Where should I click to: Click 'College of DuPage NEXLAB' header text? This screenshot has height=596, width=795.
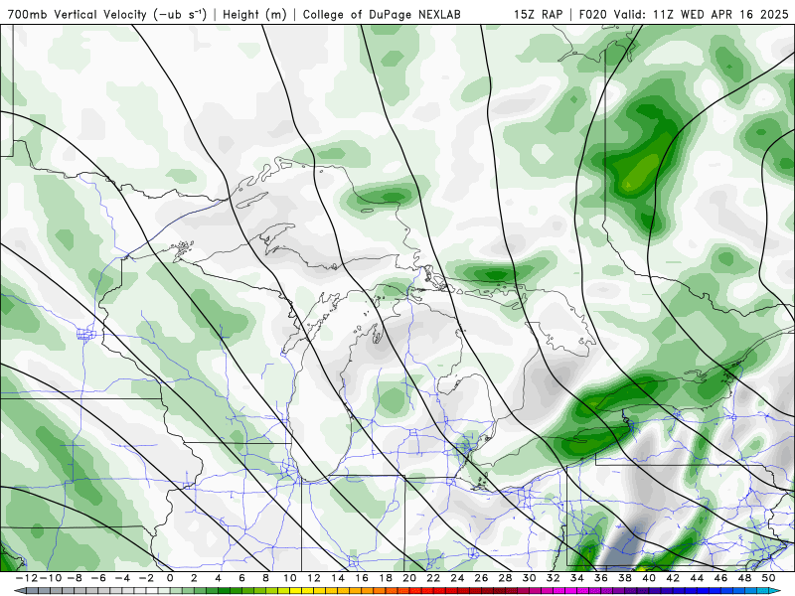coord(382,14)
